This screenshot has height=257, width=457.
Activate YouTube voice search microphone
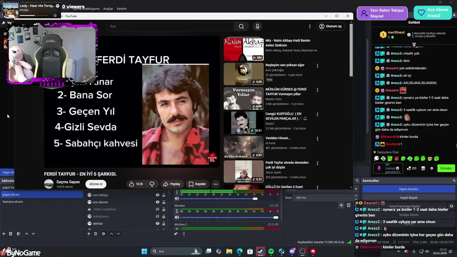tap(257, 26)
